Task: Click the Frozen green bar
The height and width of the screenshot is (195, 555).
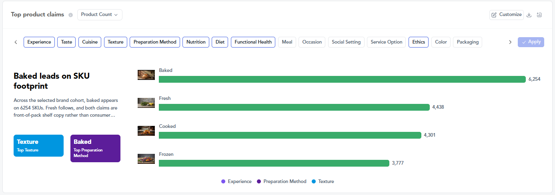Action: [274, 163]
